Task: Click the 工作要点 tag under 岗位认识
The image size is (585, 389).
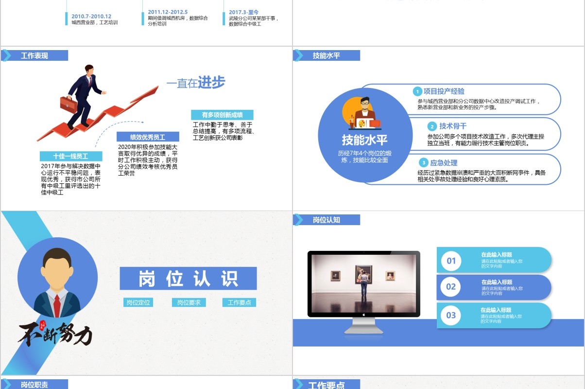Action: (240, 302)
